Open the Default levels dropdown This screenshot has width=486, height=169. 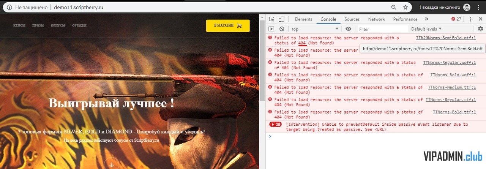(426, 29)
